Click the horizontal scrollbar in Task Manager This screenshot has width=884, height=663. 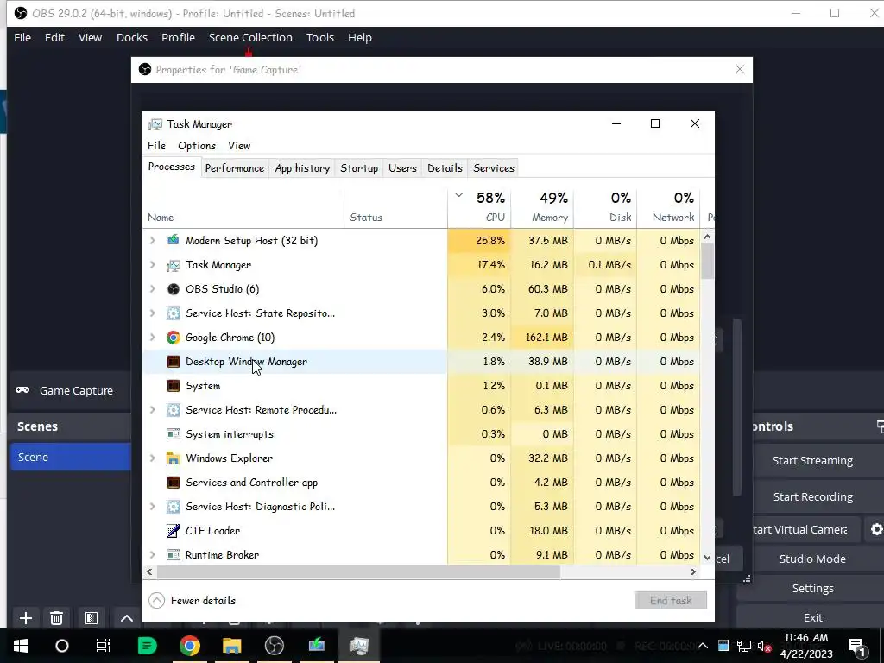358,571
